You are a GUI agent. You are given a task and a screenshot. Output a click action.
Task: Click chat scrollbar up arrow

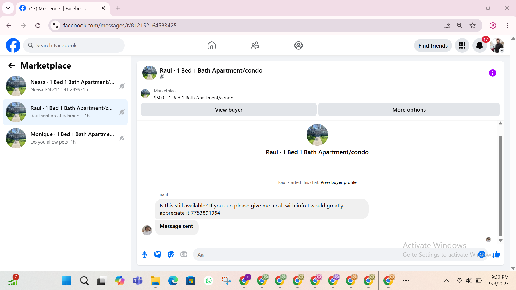[x=500, y=123]
